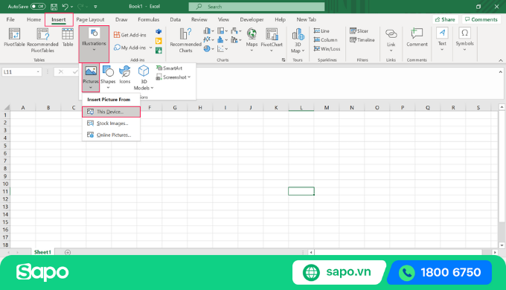This screenshot has width=506, height=290.
Task: Click the Undo arrow
Action: tap(65, 7)
